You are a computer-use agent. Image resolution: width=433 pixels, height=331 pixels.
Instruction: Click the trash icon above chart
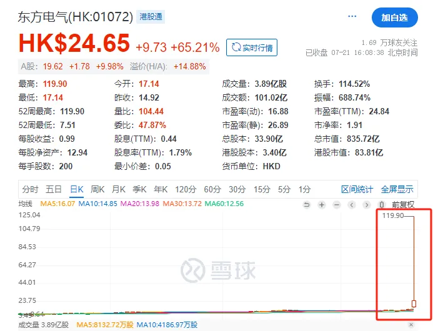pos(382,204)
